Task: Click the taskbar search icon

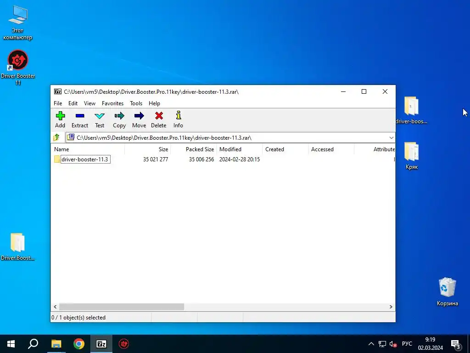Action: (33, 344)
